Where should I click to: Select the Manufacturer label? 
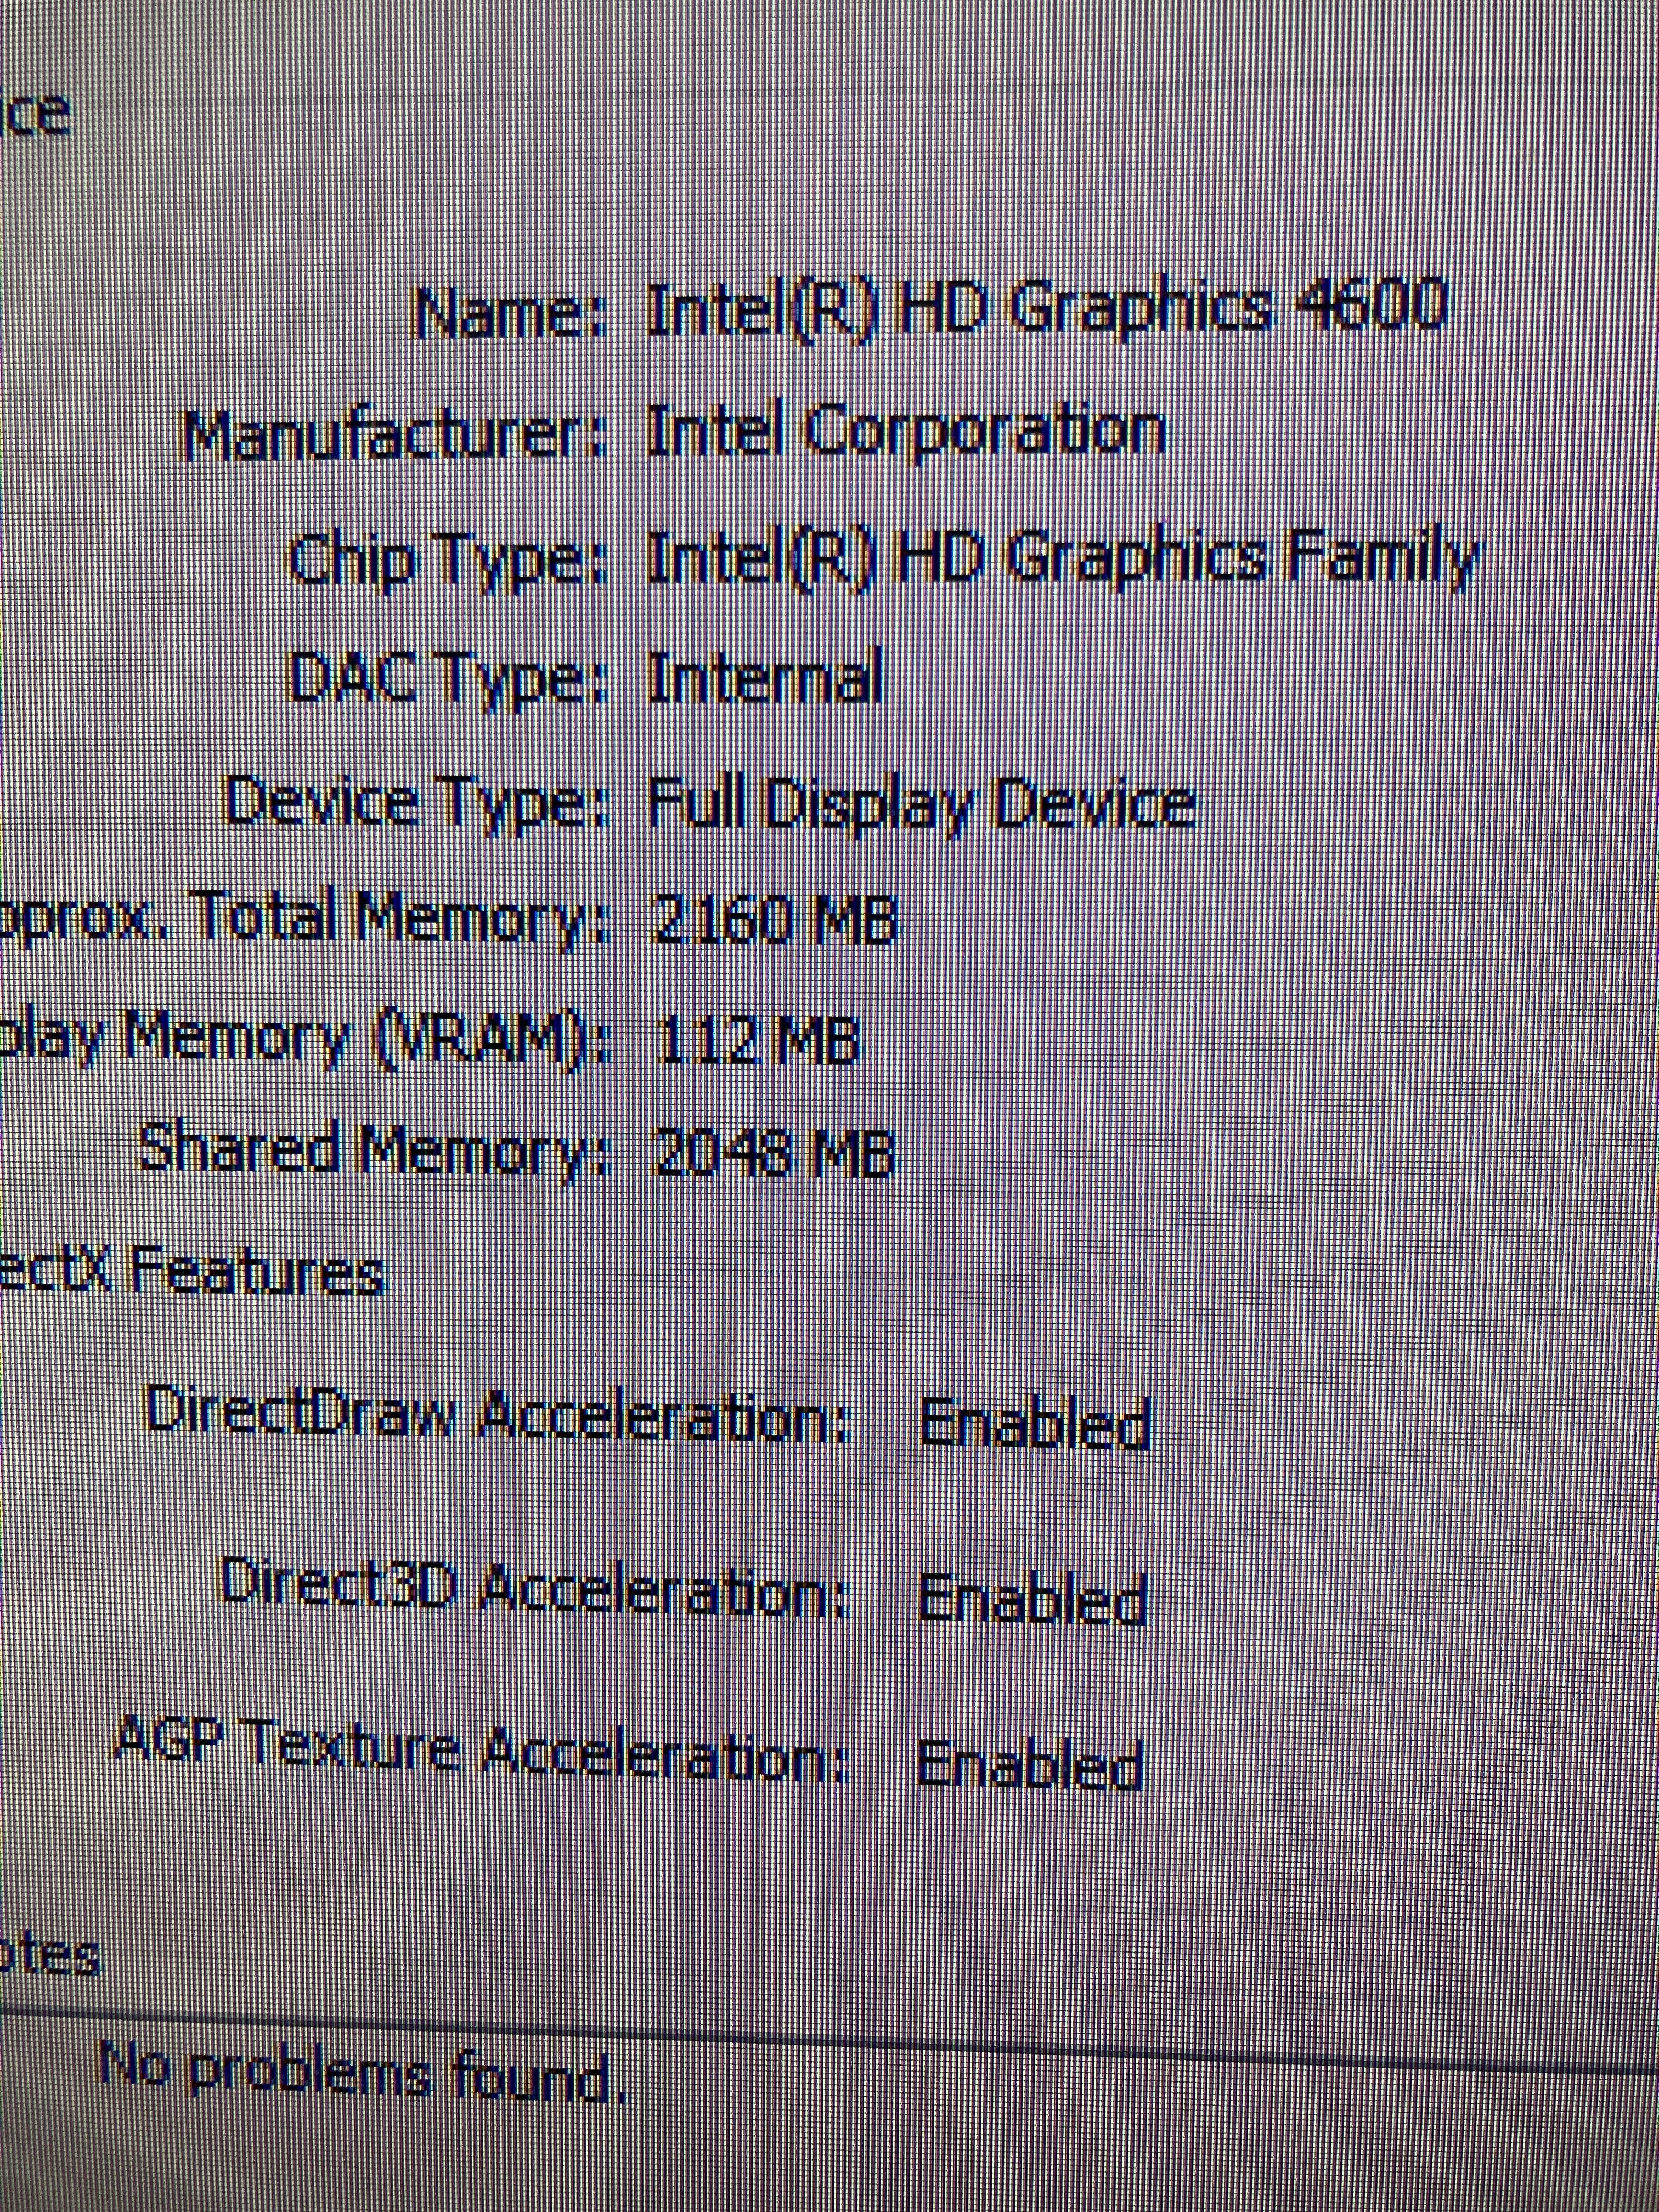[394, 434]
